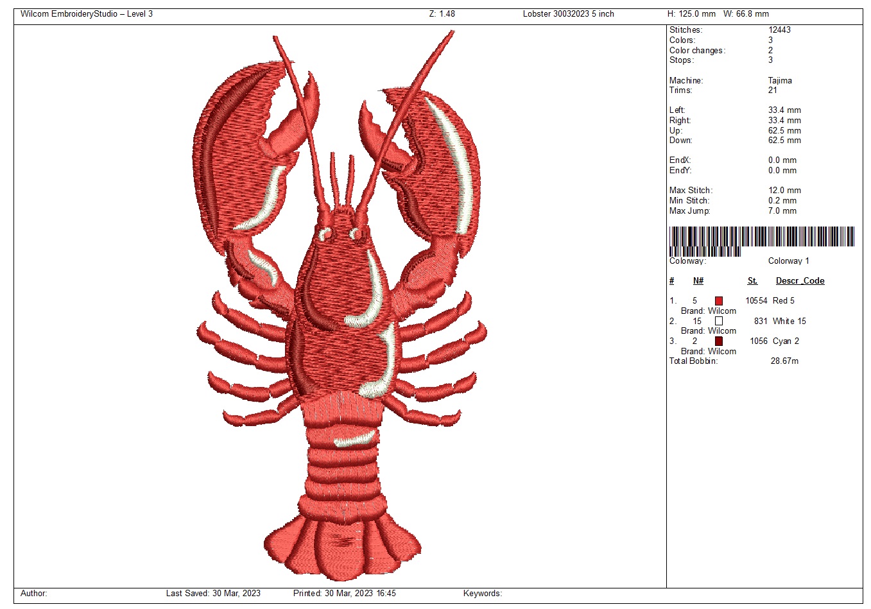
Task: Click the dark red Cyan 2 swatch
Action: (x=719, y=341)
